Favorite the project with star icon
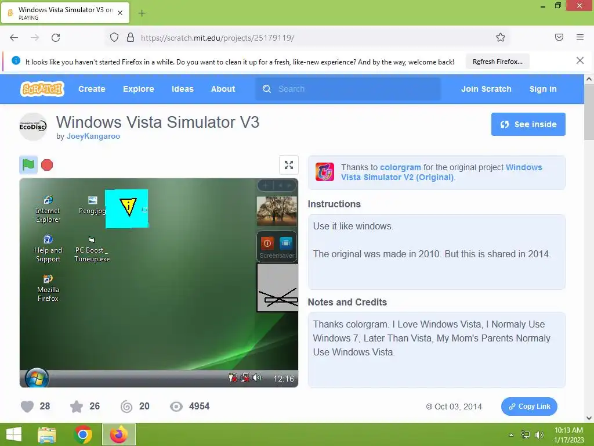The width and height of the screenshot is (594, 446). pos(77,407)
